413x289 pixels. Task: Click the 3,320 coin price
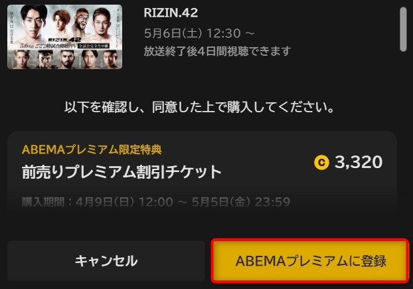click(x=359, y=161)
